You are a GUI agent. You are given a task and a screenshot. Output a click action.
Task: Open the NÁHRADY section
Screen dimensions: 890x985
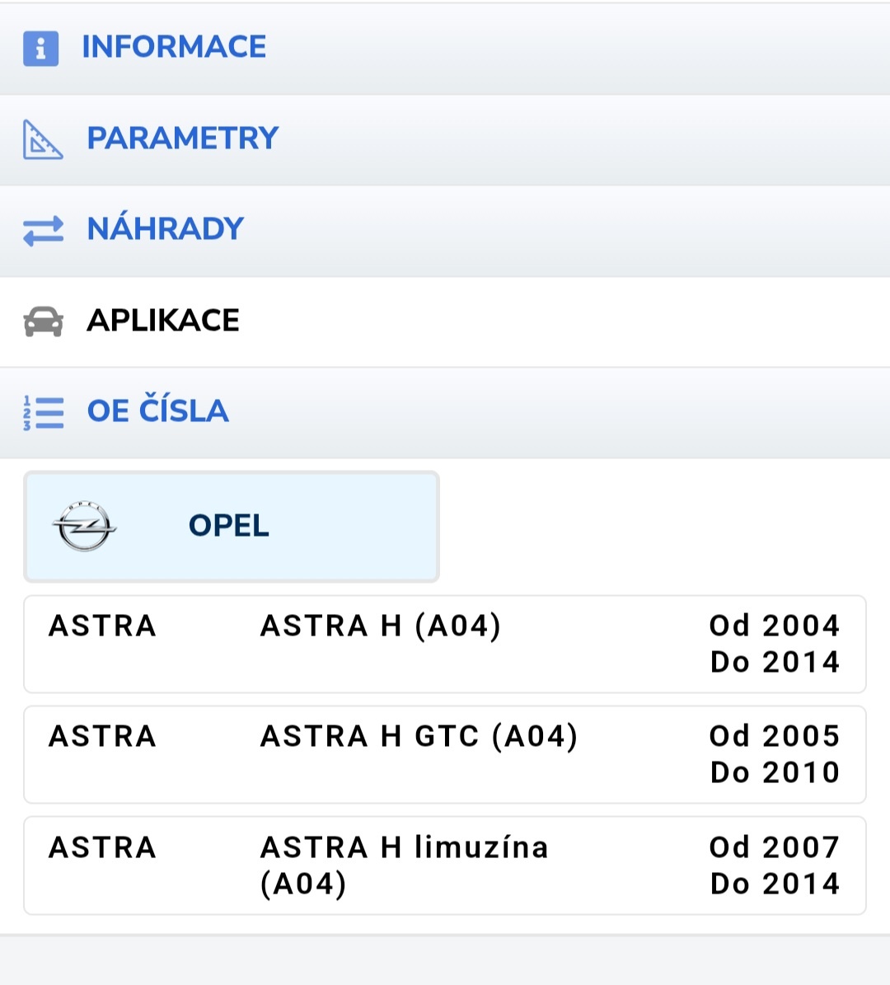click(x=166, y=229)
